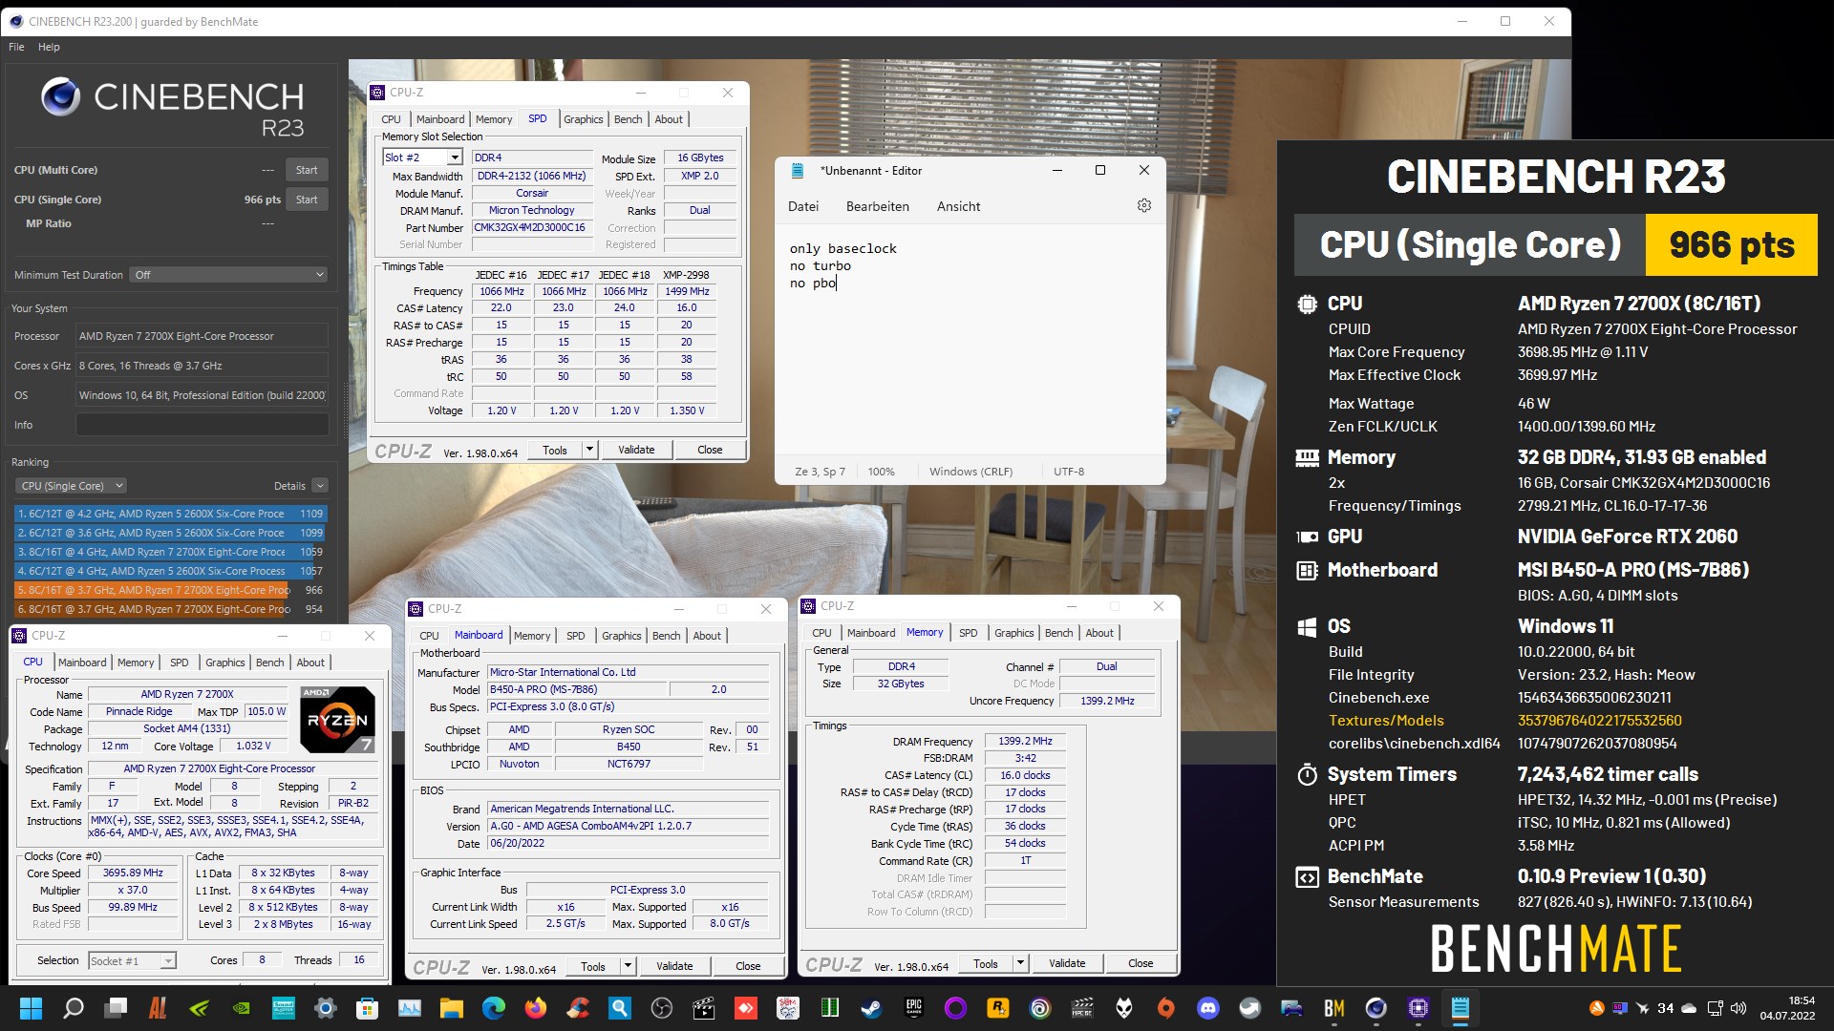Select ranking entry 3 Ryzen 7 2700X 1059
The image size is (1834, 1031).
(171, 552)
